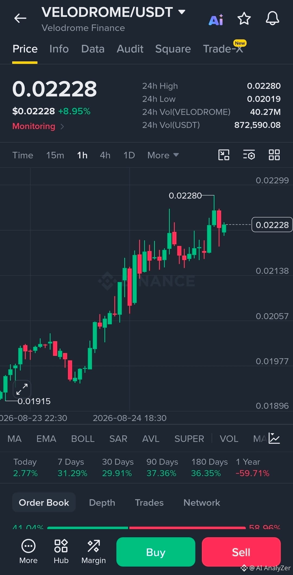This screenshot has width=293, height=575.
Task: Switch to Depth view
Action: pyautogui.click(x=102, y=502)
